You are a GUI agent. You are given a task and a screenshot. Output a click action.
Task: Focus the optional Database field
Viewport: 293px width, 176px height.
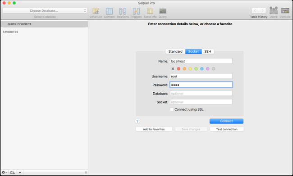pos(201,93)
